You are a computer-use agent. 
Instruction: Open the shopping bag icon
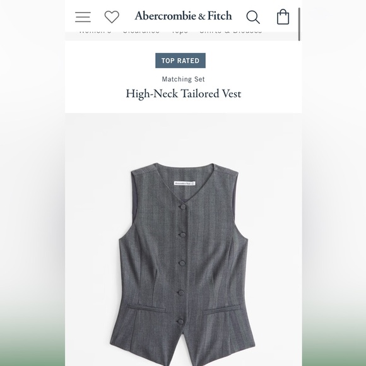point(283,17)
